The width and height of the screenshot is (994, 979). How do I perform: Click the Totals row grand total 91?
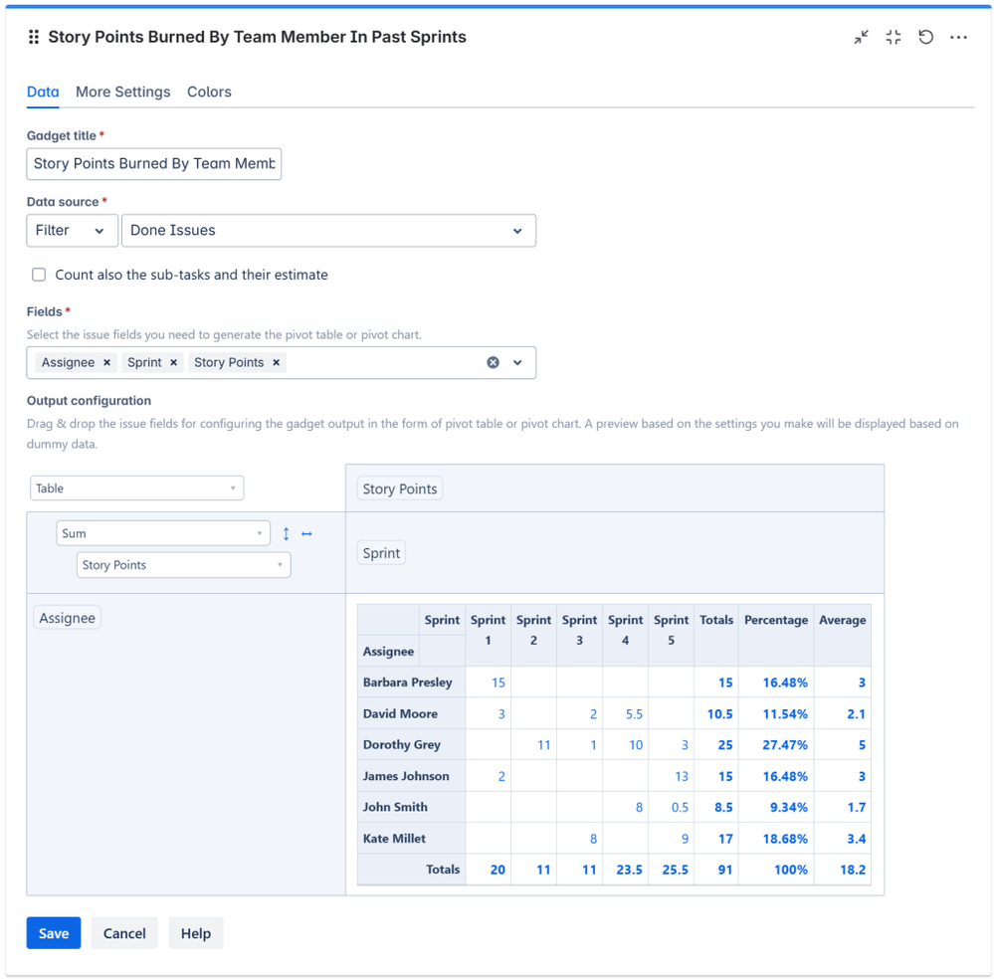click(x=725, y=870)
